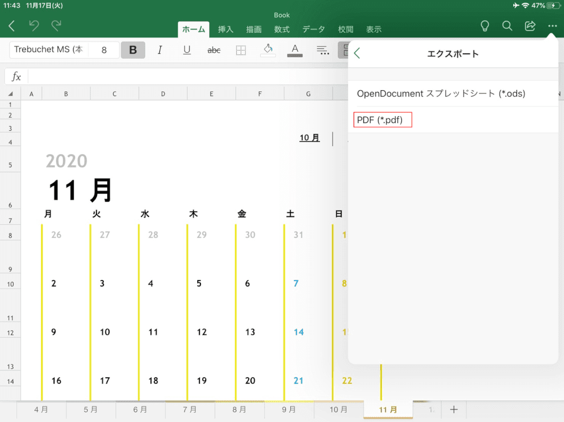
Task: Go back from the エクスポート panel
Action: (x=357, y=53)
